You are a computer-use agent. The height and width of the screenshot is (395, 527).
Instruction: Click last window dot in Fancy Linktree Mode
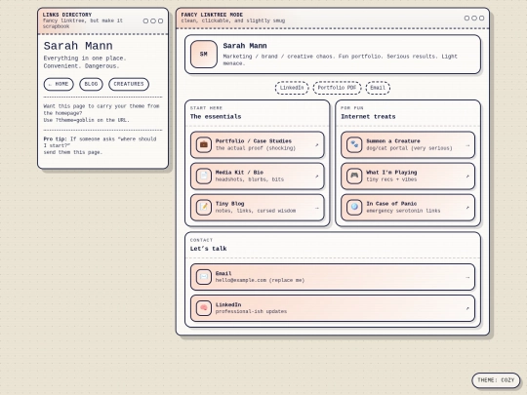click(482, 18)
